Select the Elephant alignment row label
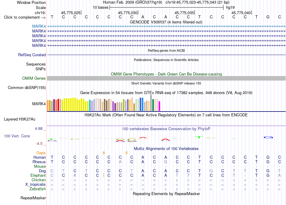This screenshot has height=205, width=286. point(38,175)
